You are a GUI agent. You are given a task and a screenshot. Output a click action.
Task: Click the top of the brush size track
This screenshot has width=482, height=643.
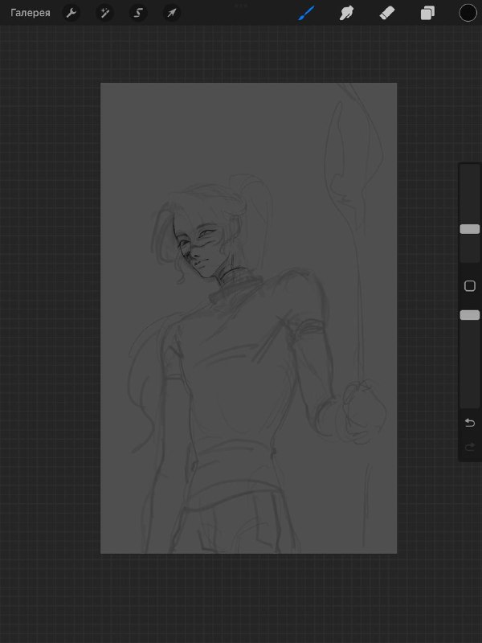[x=470, y=168]
